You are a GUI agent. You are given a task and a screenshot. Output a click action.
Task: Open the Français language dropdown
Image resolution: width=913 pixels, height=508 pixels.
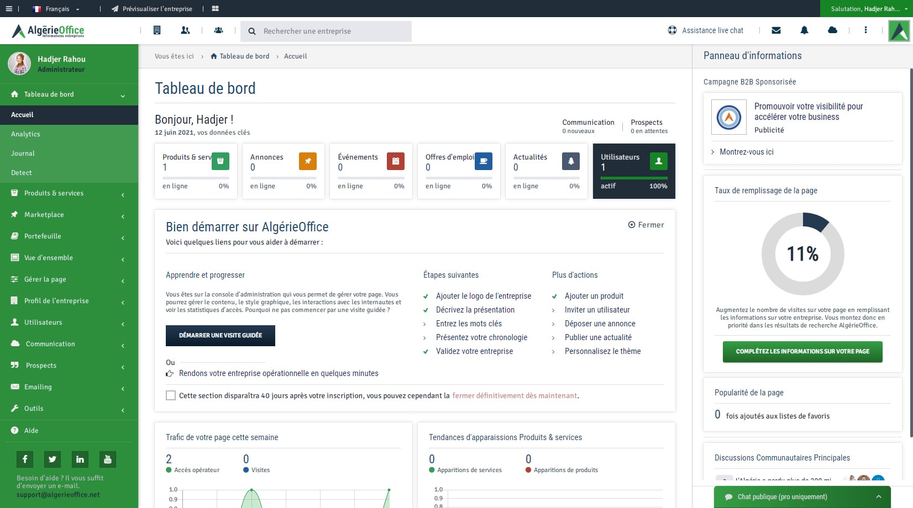[x=56, y=9]
